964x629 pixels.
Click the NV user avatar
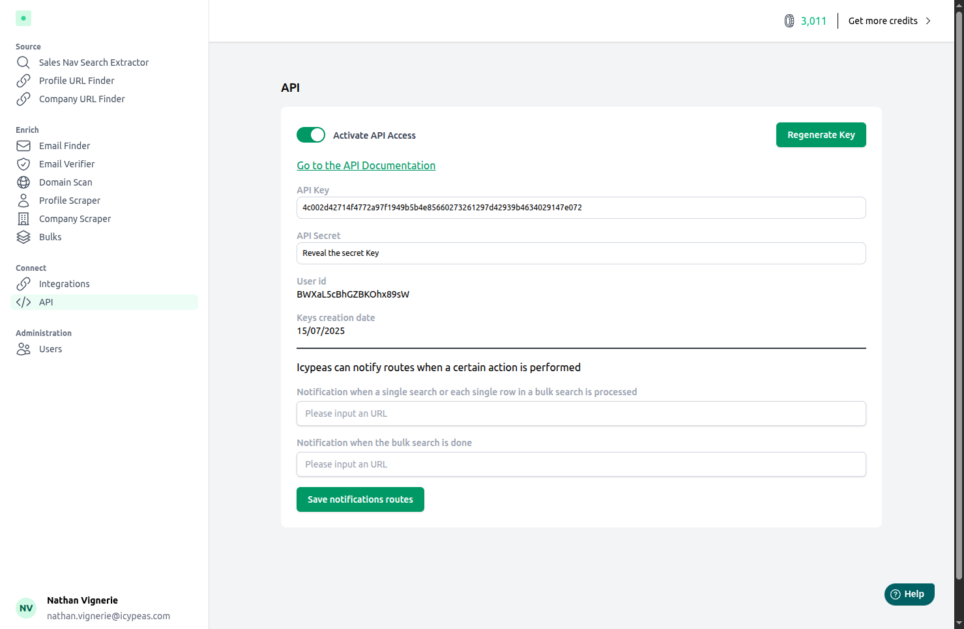(x=26, y=608)
